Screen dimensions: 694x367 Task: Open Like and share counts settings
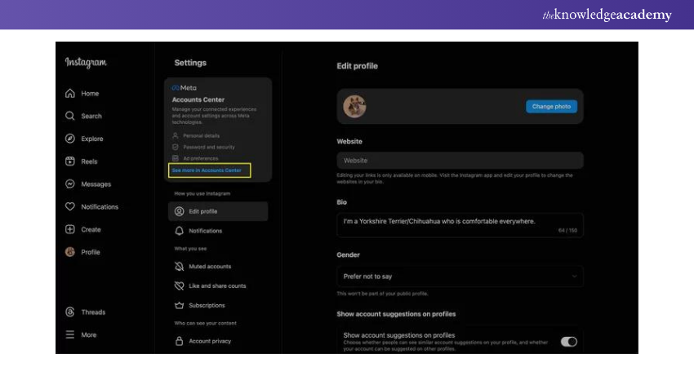(218, 285)
